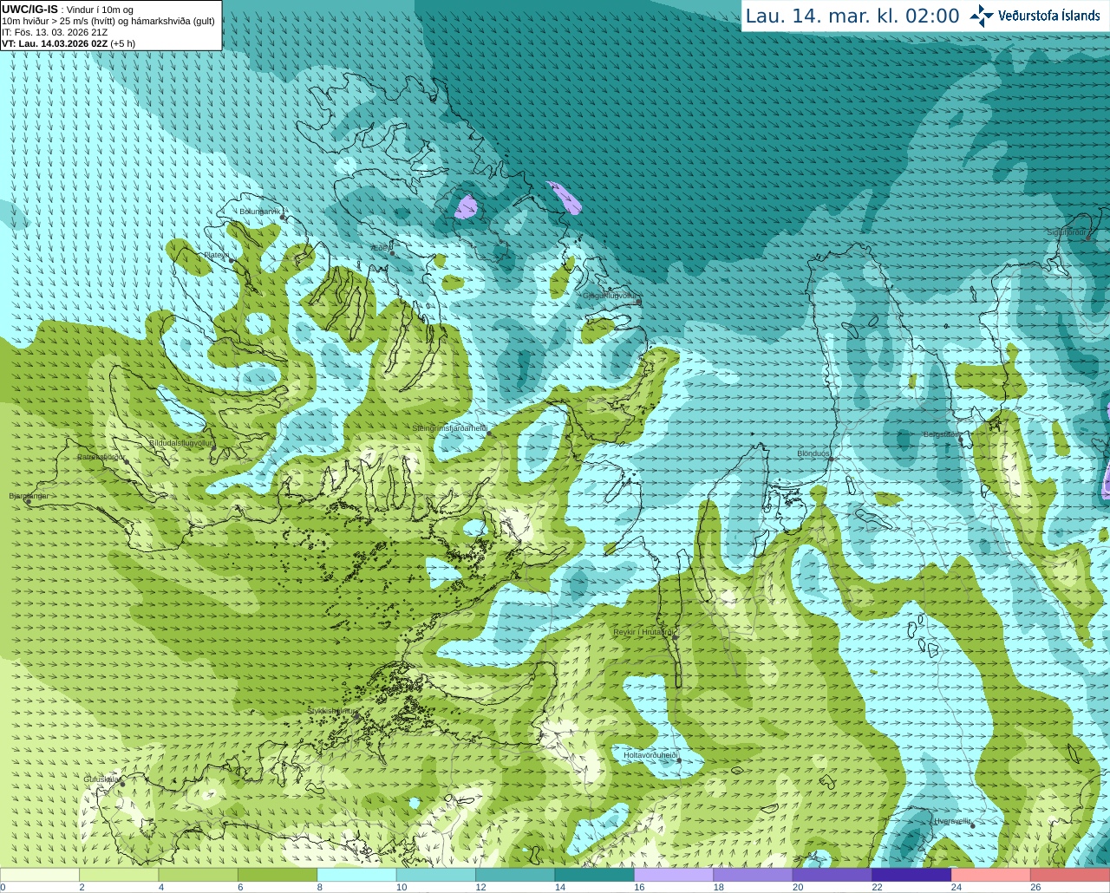
Task: Click the Gjögurflugvöllur place label
Action: [x=610, y=296]
